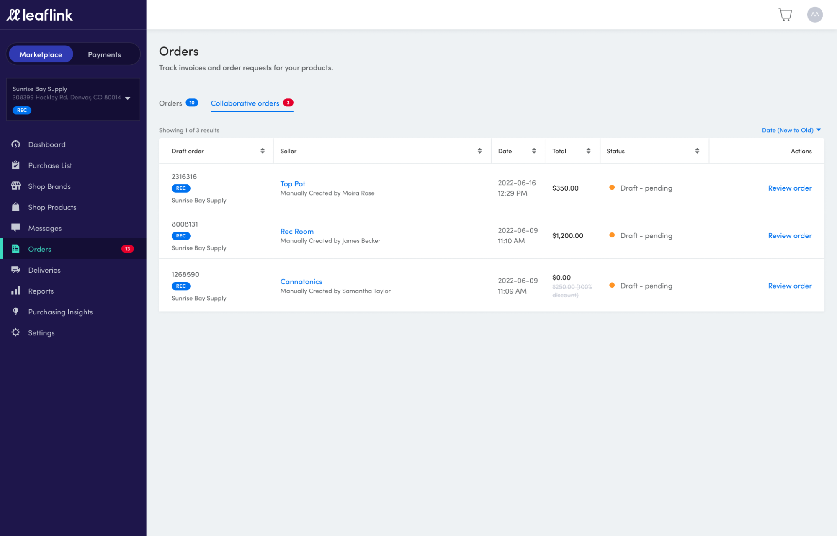Click the Orders document icon in sidebar

[x=16, y=249]
